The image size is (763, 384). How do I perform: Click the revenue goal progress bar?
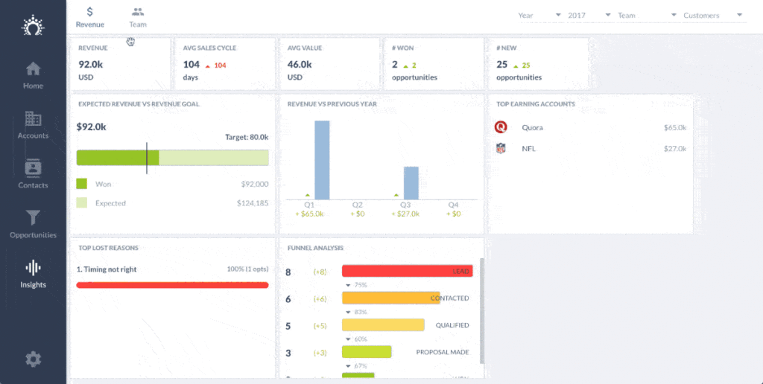(x=172, y=158)
